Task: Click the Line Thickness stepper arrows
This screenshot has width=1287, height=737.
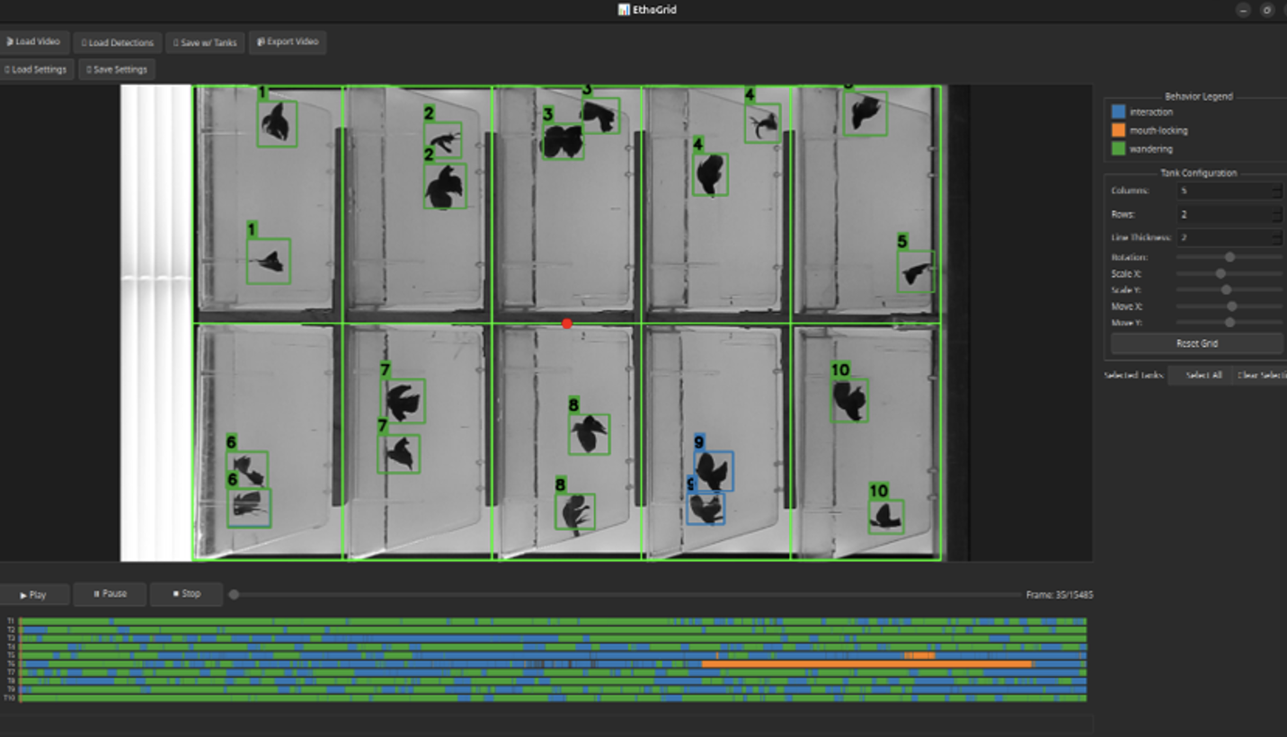Action: [1276, 238]
